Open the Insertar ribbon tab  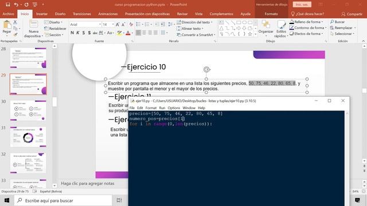tap(42, 14)
